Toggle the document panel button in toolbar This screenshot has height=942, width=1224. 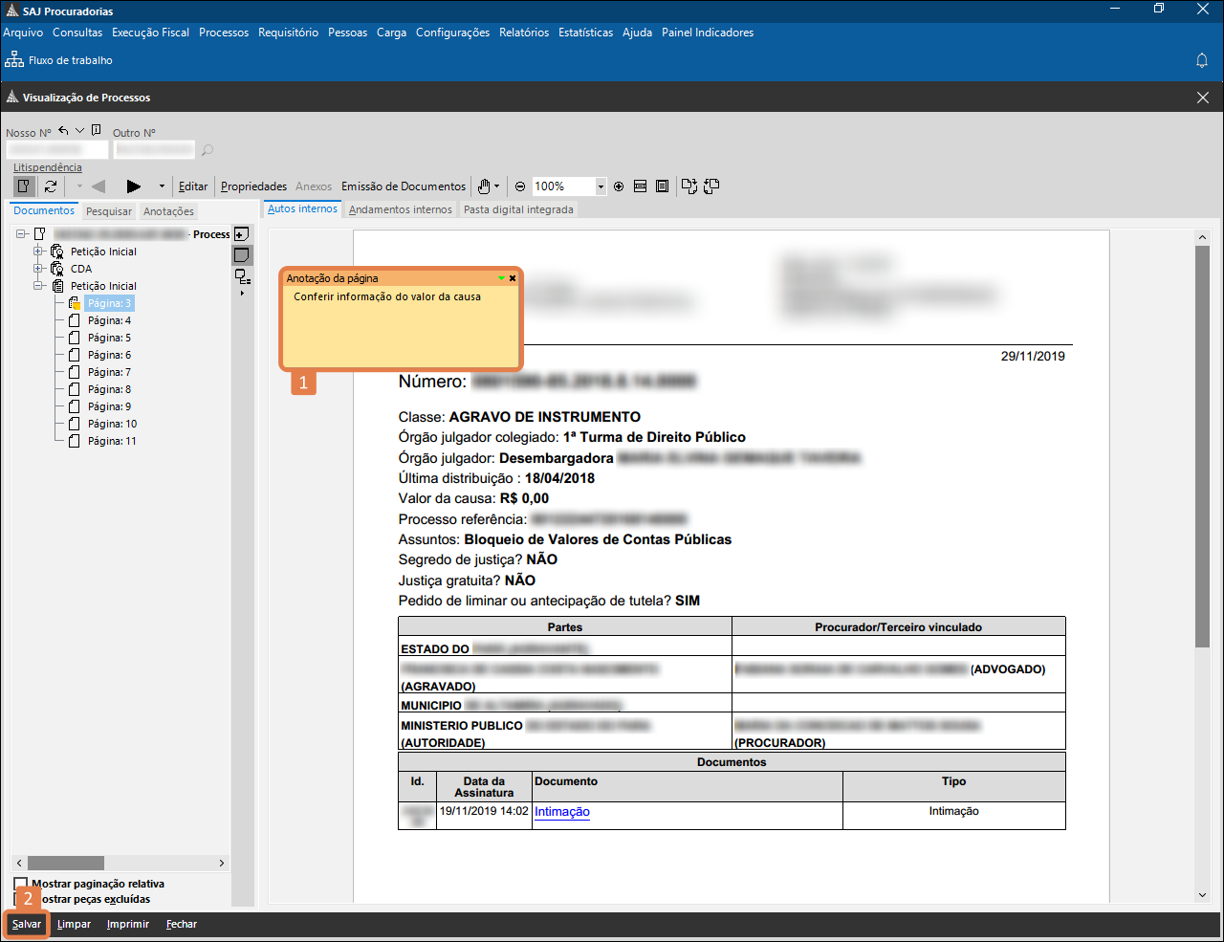(24, 186)
